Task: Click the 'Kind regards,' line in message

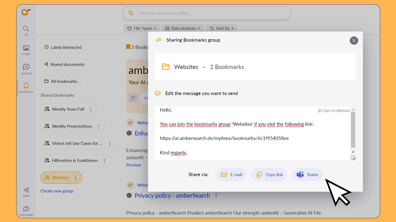Action: pyautogui.click(x=173, y=153)
